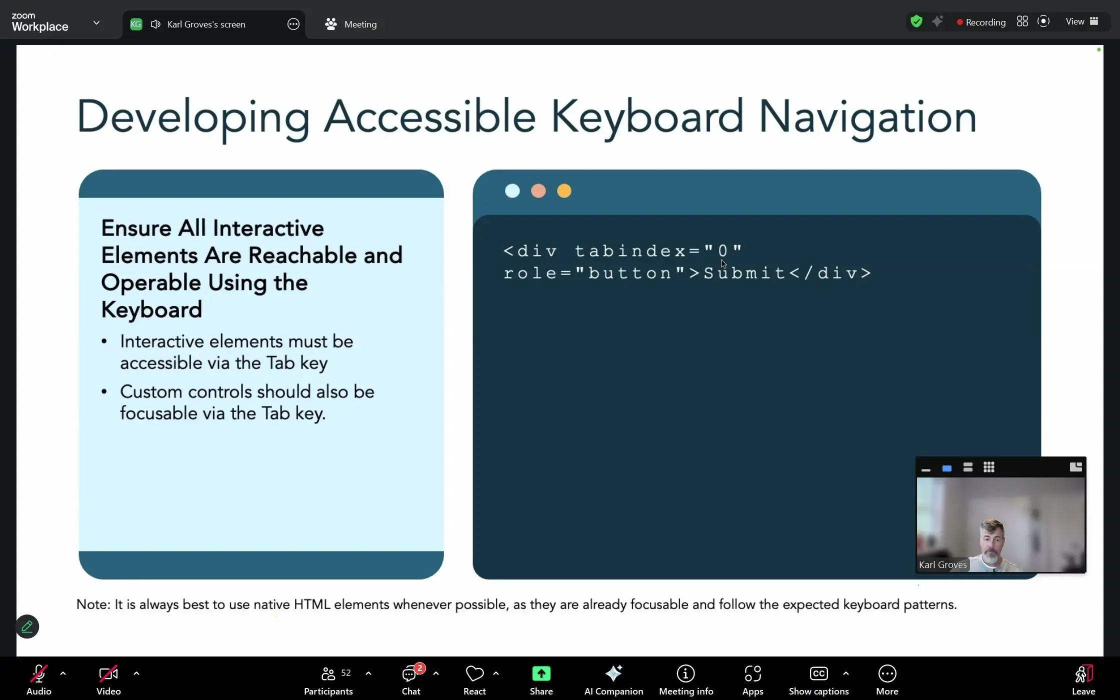The width and height of the screenshot is (1120, 700).
Task: Expand audio options caret next to Audio
Action: [x=63, y=673]
